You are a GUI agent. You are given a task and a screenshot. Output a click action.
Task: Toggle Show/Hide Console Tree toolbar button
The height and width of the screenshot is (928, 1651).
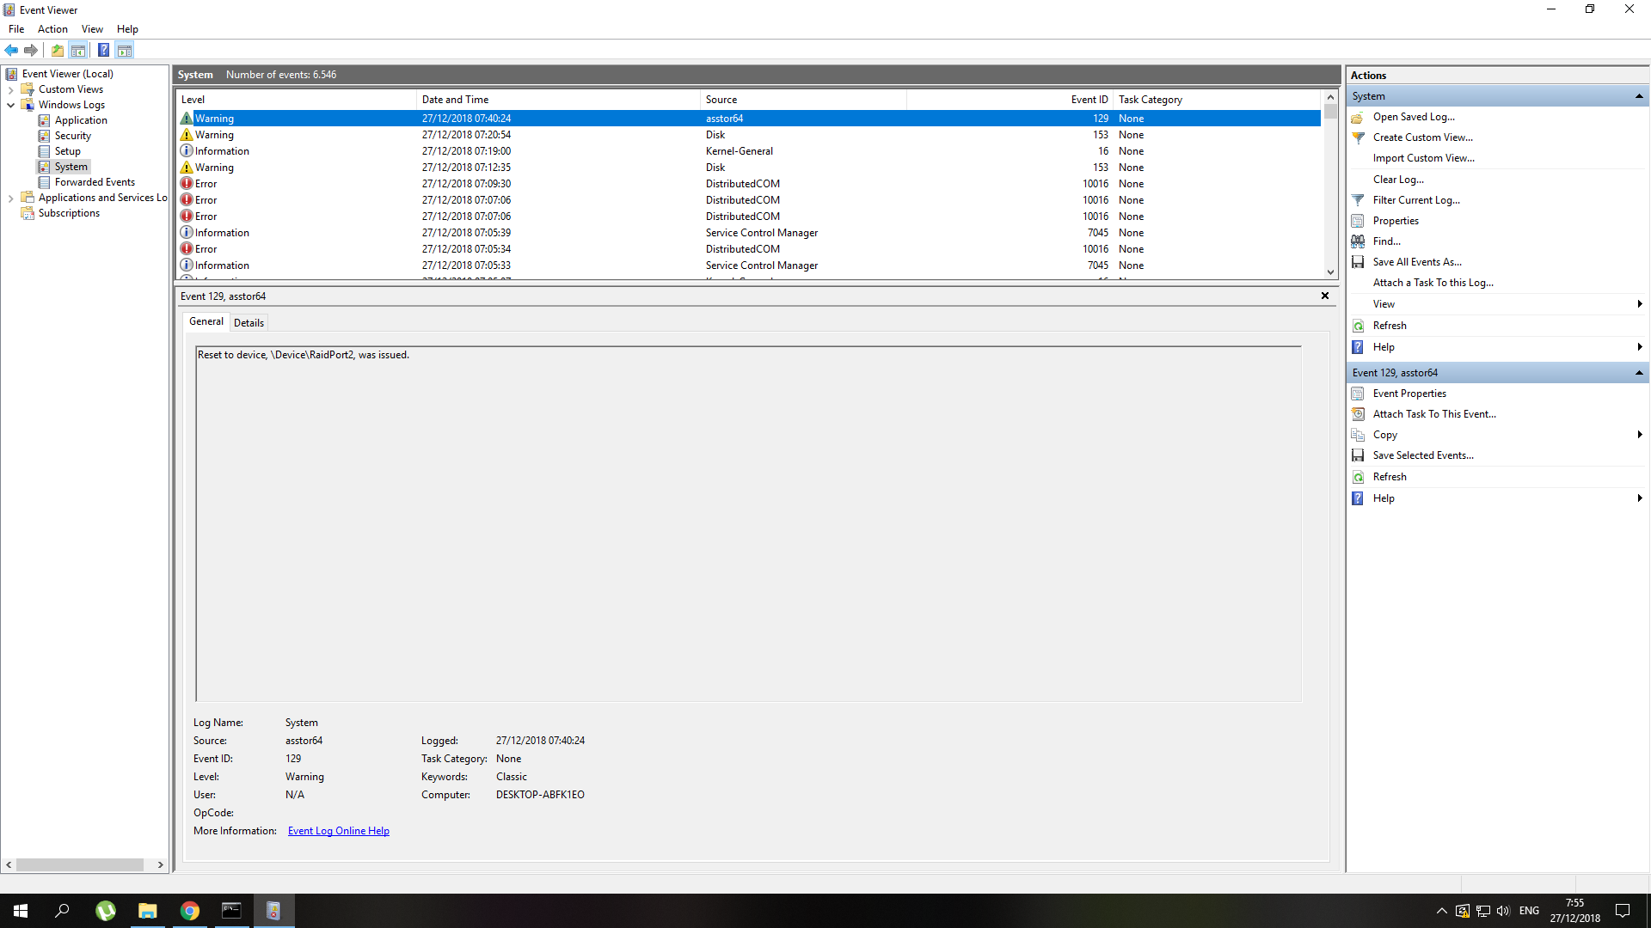[x=78, y=50]
